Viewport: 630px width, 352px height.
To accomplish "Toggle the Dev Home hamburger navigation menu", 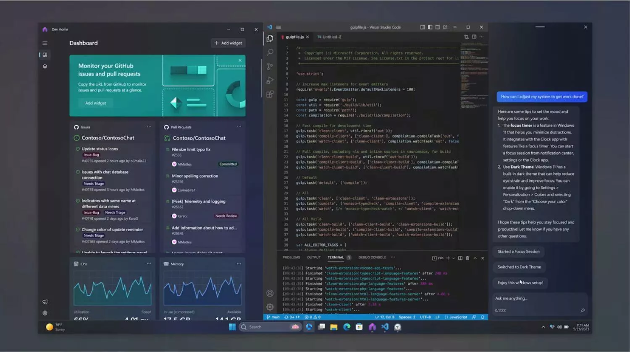I will click(45, 43).
